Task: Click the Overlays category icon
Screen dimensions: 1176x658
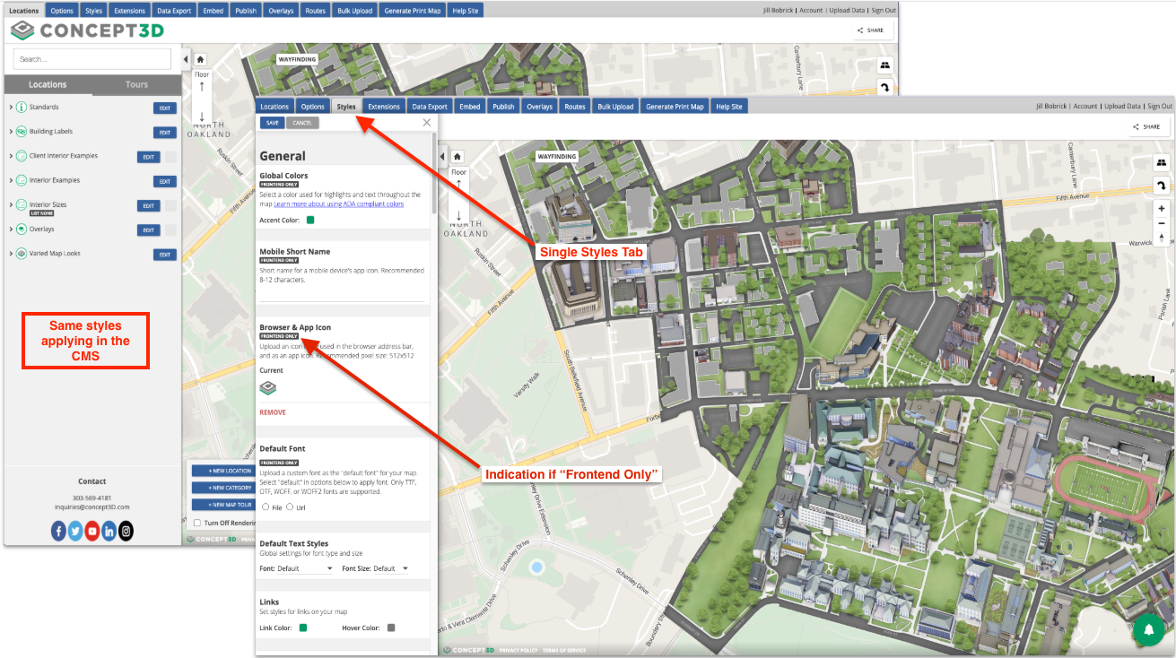Action: click(x=21, y=229)
